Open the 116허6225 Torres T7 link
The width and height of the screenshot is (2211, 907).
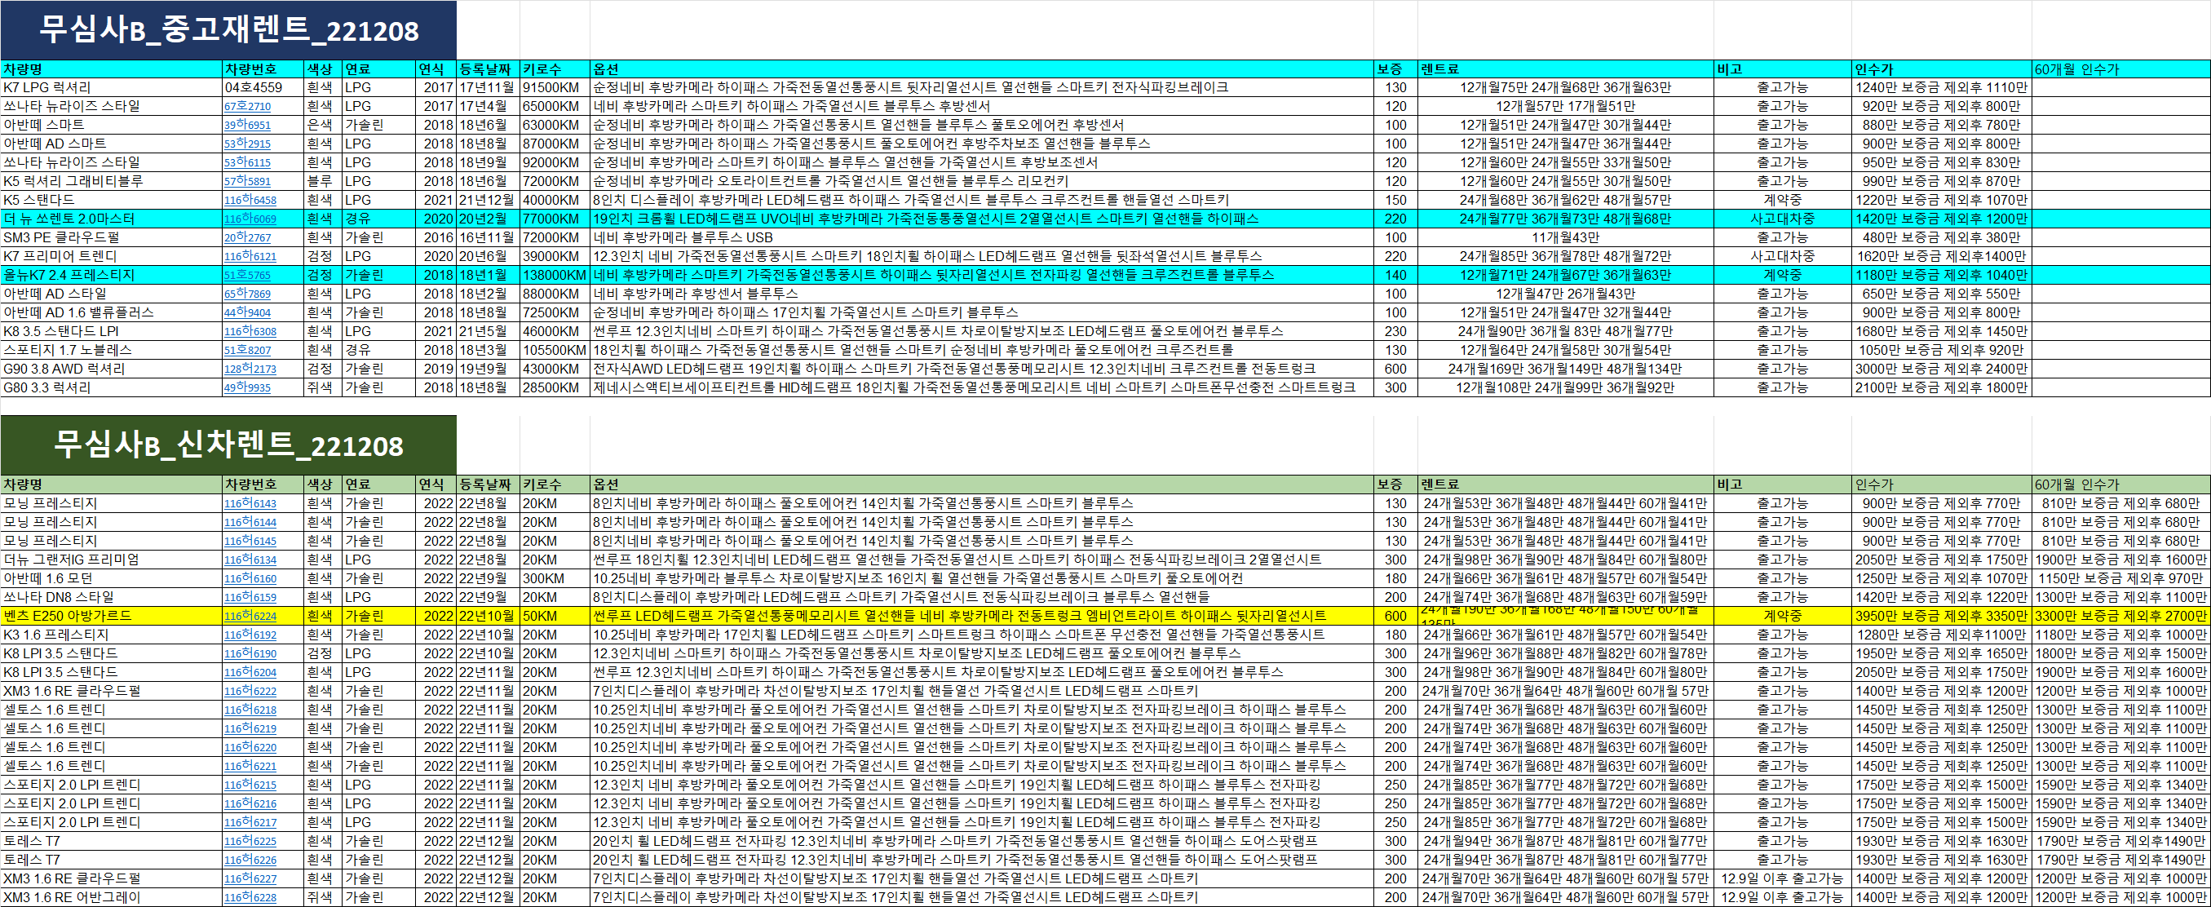250,842
